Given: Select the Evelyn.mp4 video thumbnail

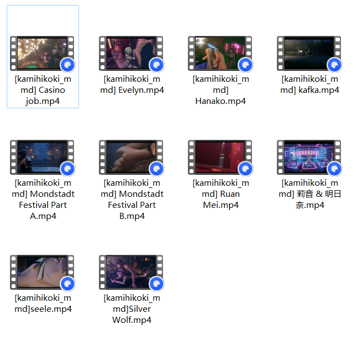Looking at the screenshot, I should coord(131,53).
